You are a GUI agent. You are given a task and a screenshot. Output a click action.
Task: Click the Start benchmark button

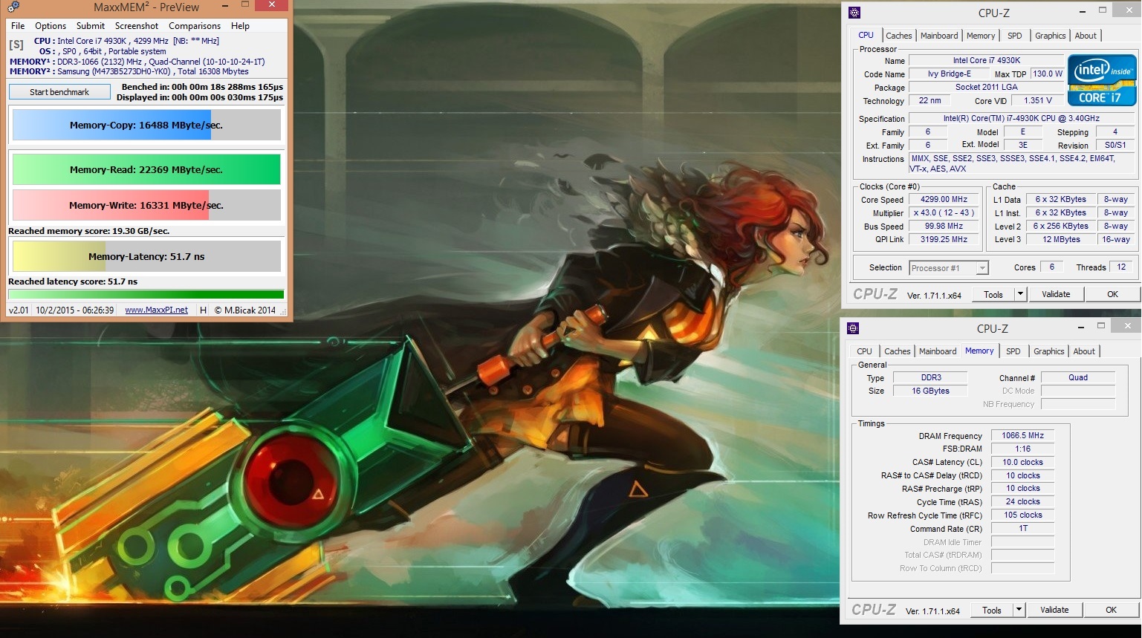pyautogui.click(x=59, y=92)
